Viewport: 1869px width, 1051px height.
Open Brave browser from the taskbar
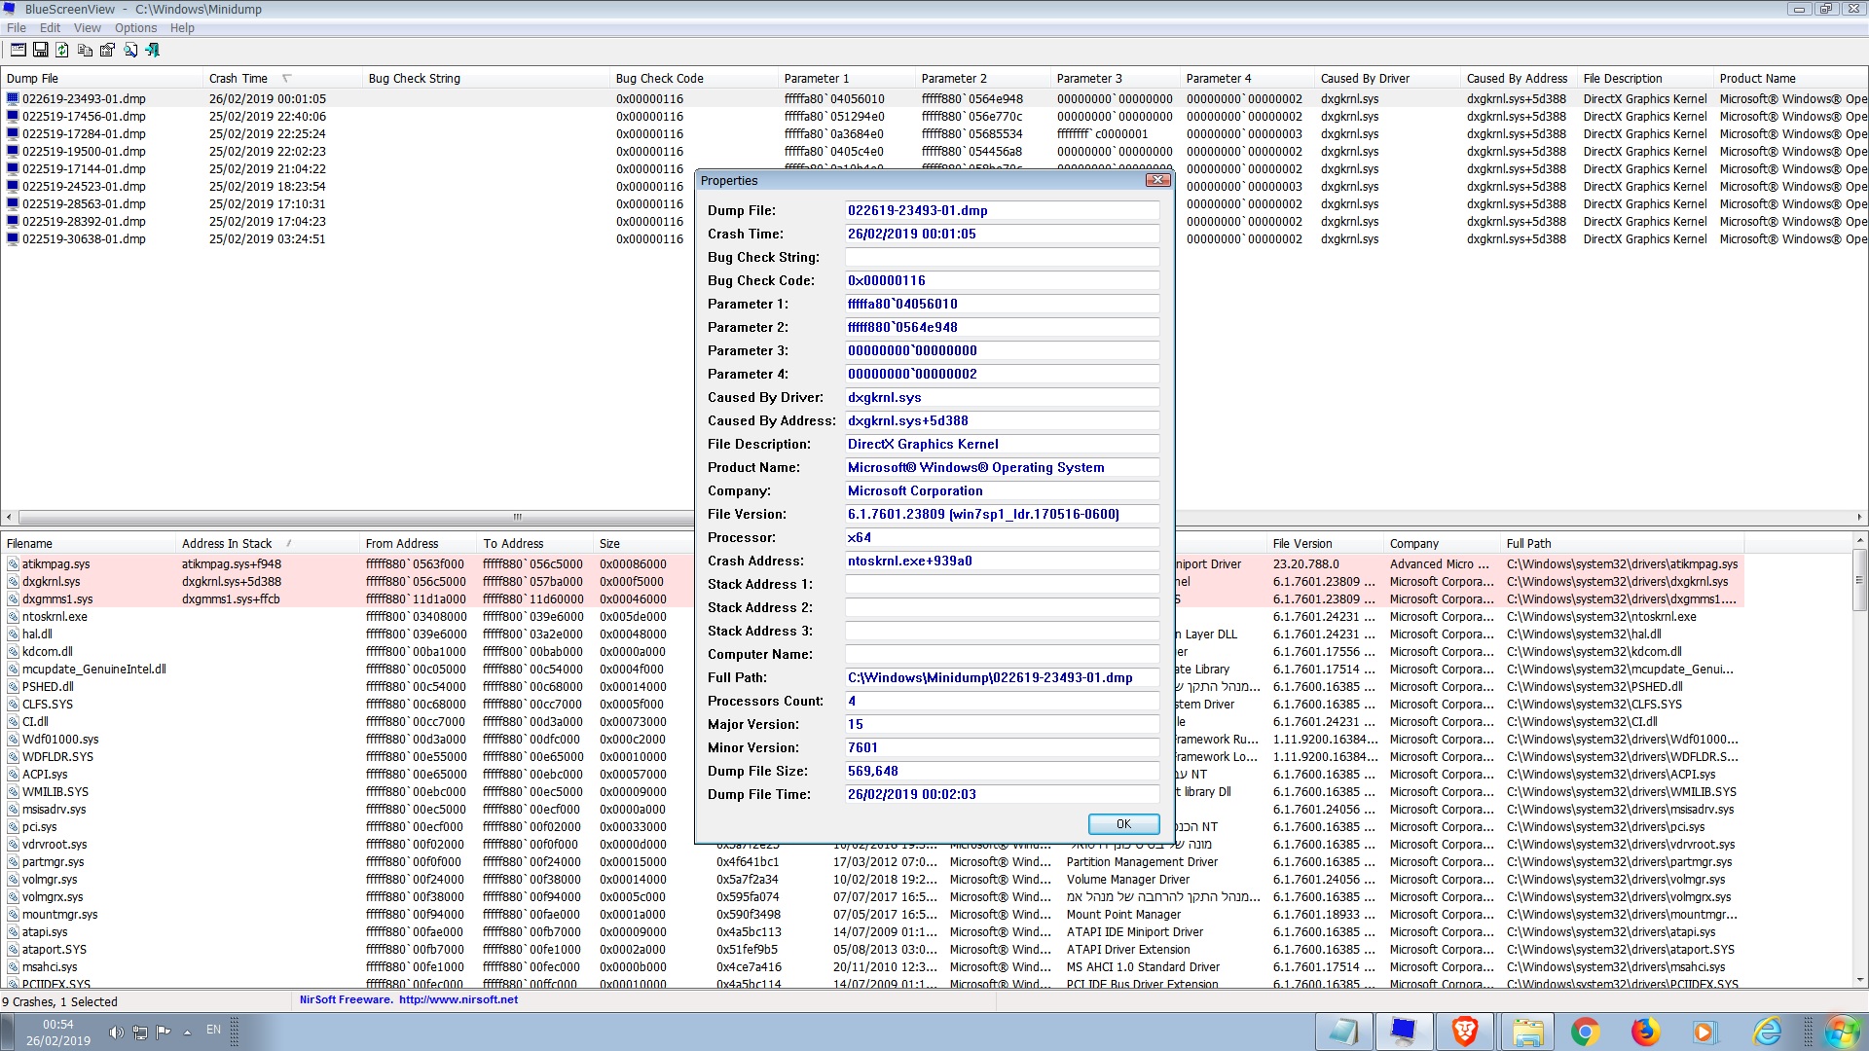[1464, 1031]
